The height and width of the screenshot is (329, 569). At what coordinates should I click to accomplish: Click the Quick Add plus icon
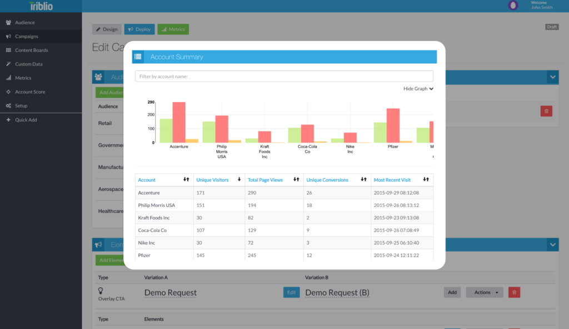[x=8, y=120]
